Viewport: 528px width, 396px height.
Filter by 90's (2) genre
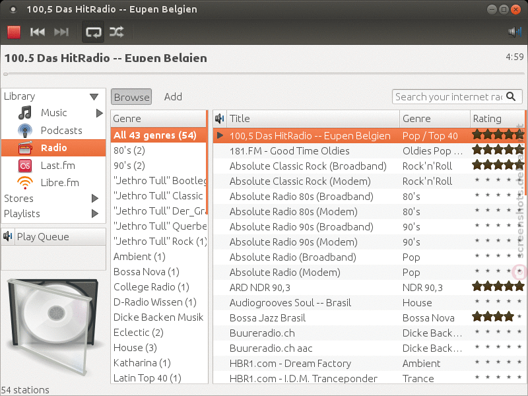[x=158, y=166]
